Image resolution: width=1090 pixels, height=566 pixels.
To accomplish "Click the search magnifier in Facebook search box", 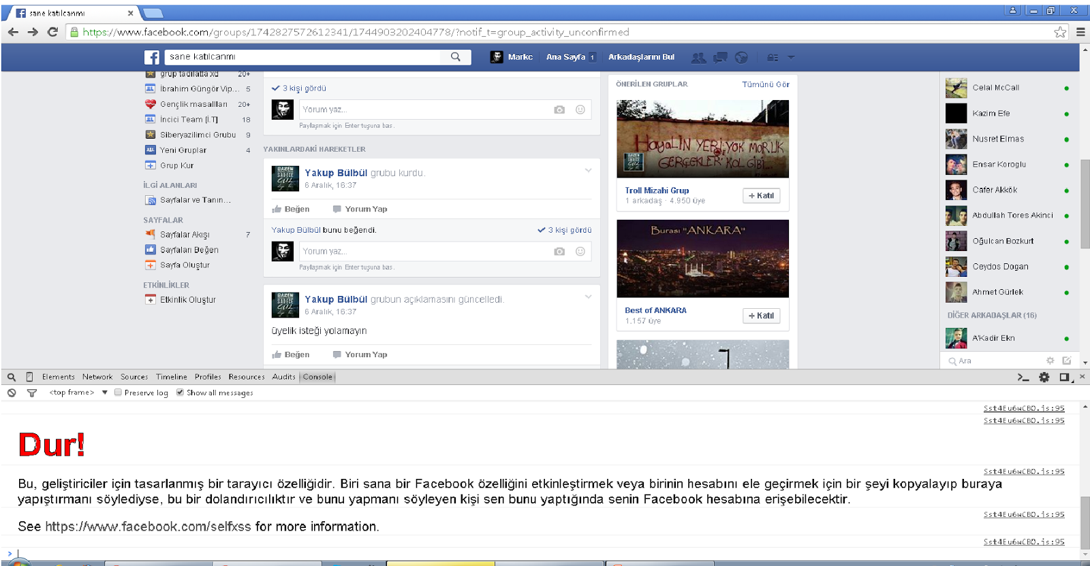I will [x=456, y=57].
